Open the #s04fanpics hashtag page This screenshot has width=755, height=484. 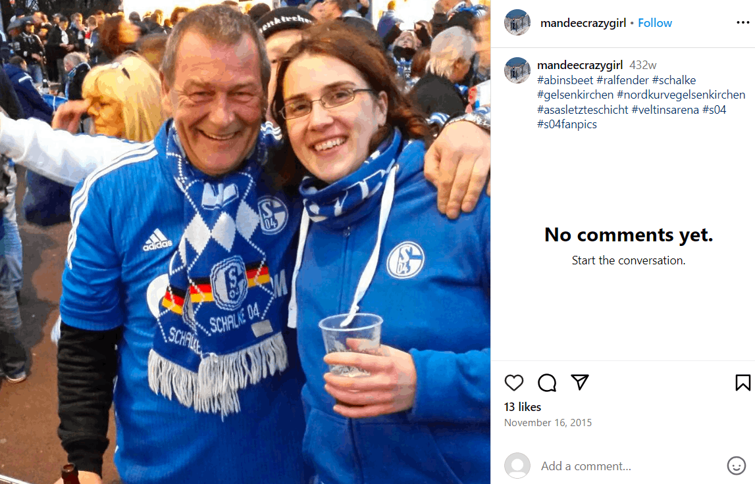click(x=567, y=124)
